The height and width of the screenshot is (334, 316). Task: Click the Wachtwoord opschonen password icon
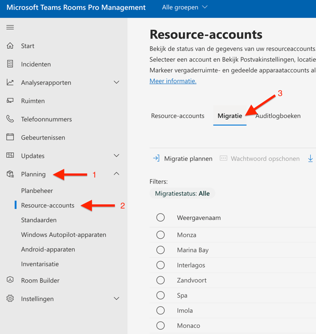point(224,158)
